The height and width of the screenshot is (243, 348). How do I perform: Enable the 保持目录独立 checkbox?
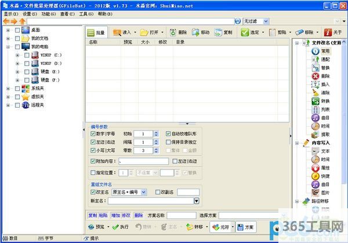[x=169, y=142]
